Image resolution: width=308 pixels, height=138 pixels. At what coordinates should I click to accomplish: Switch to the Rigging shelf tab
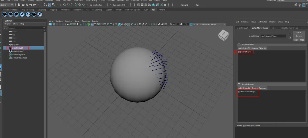53,10
